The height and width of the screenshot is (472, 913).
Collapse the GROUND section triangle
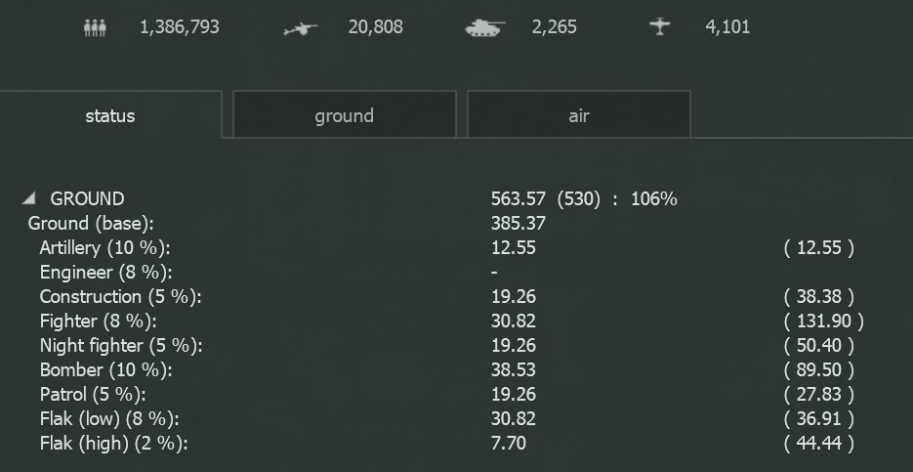29,198
